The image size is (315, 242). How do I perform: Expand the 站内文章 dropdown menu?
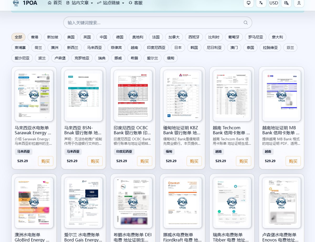click(x=80, y=3)
